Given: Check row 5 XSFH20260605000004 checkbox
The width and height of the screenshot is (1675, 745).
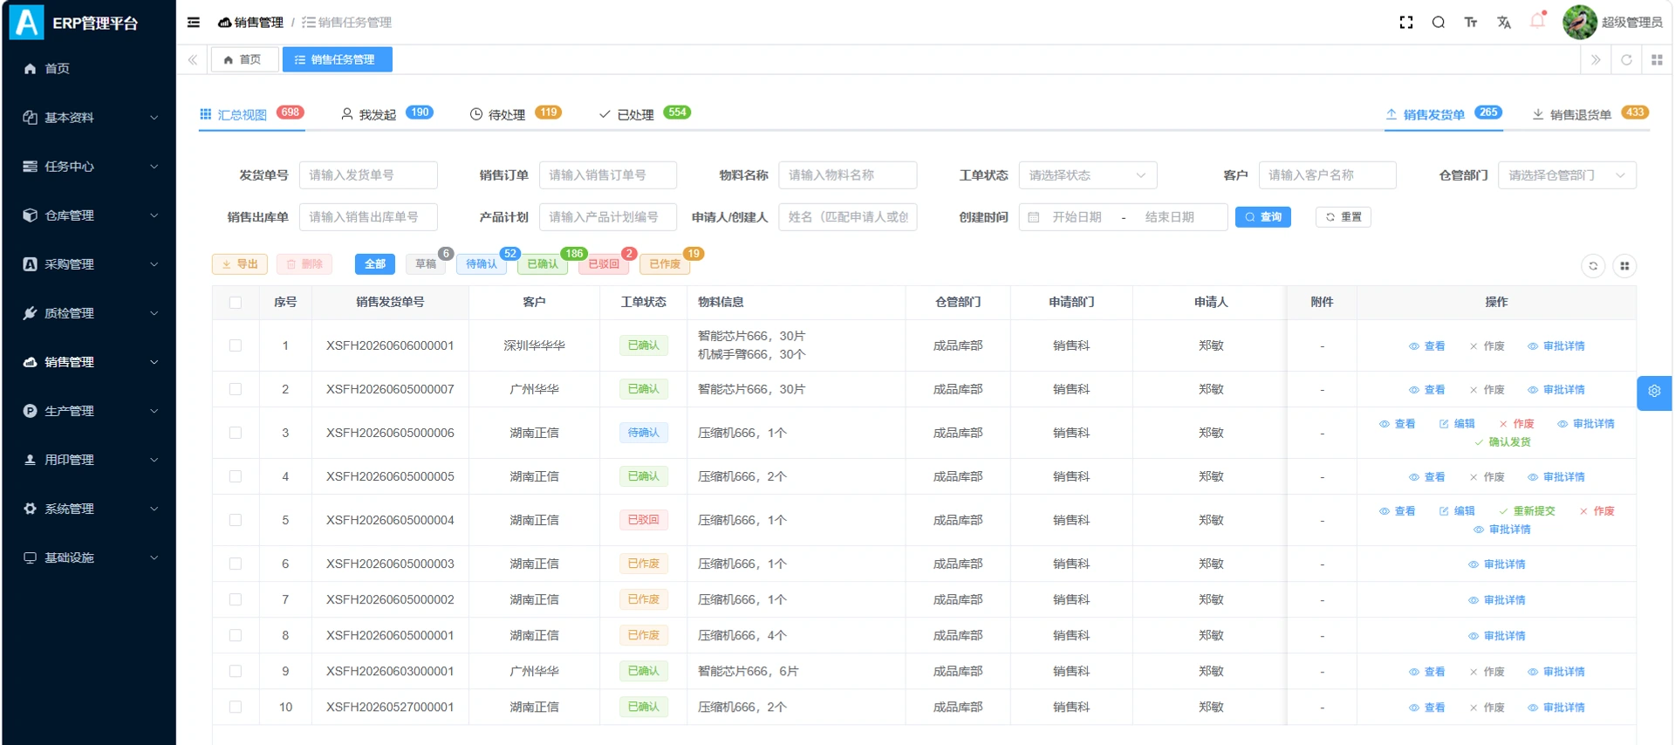Looking at the screenshot, I should pos(236,521).
